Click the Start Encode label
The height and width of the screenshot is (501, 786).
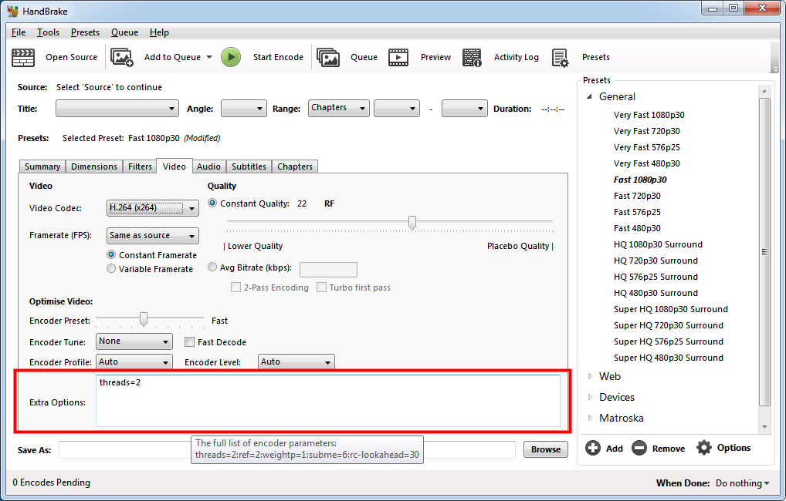point(278,57)
